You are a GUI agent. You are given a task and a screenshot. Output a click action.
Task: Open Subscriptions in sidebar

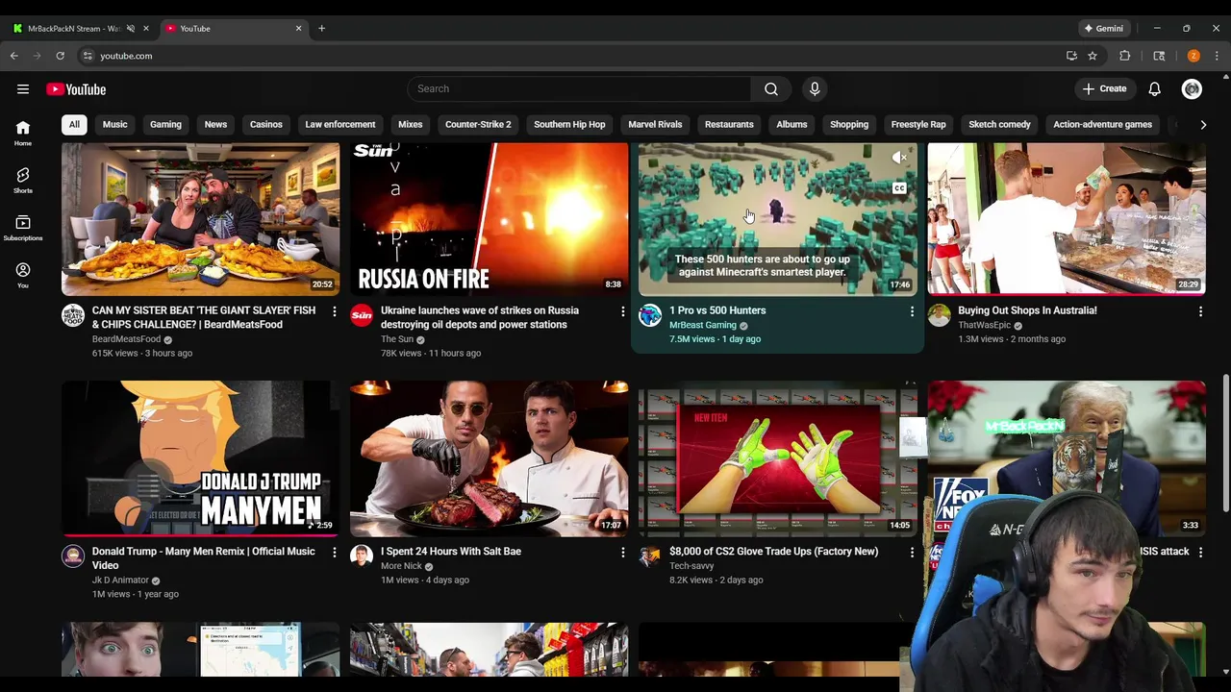[x=23, y=228]
